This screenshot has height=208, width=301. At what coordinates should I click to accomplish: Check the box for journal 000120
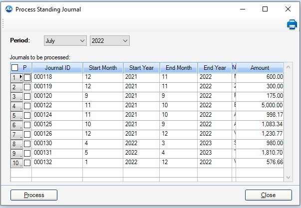(x=27, y=96)
